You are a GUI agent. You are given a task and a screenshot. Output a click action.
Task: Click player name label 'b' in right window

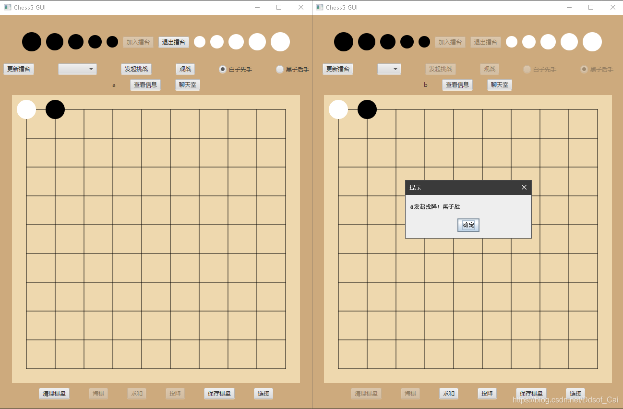point(426,85)
